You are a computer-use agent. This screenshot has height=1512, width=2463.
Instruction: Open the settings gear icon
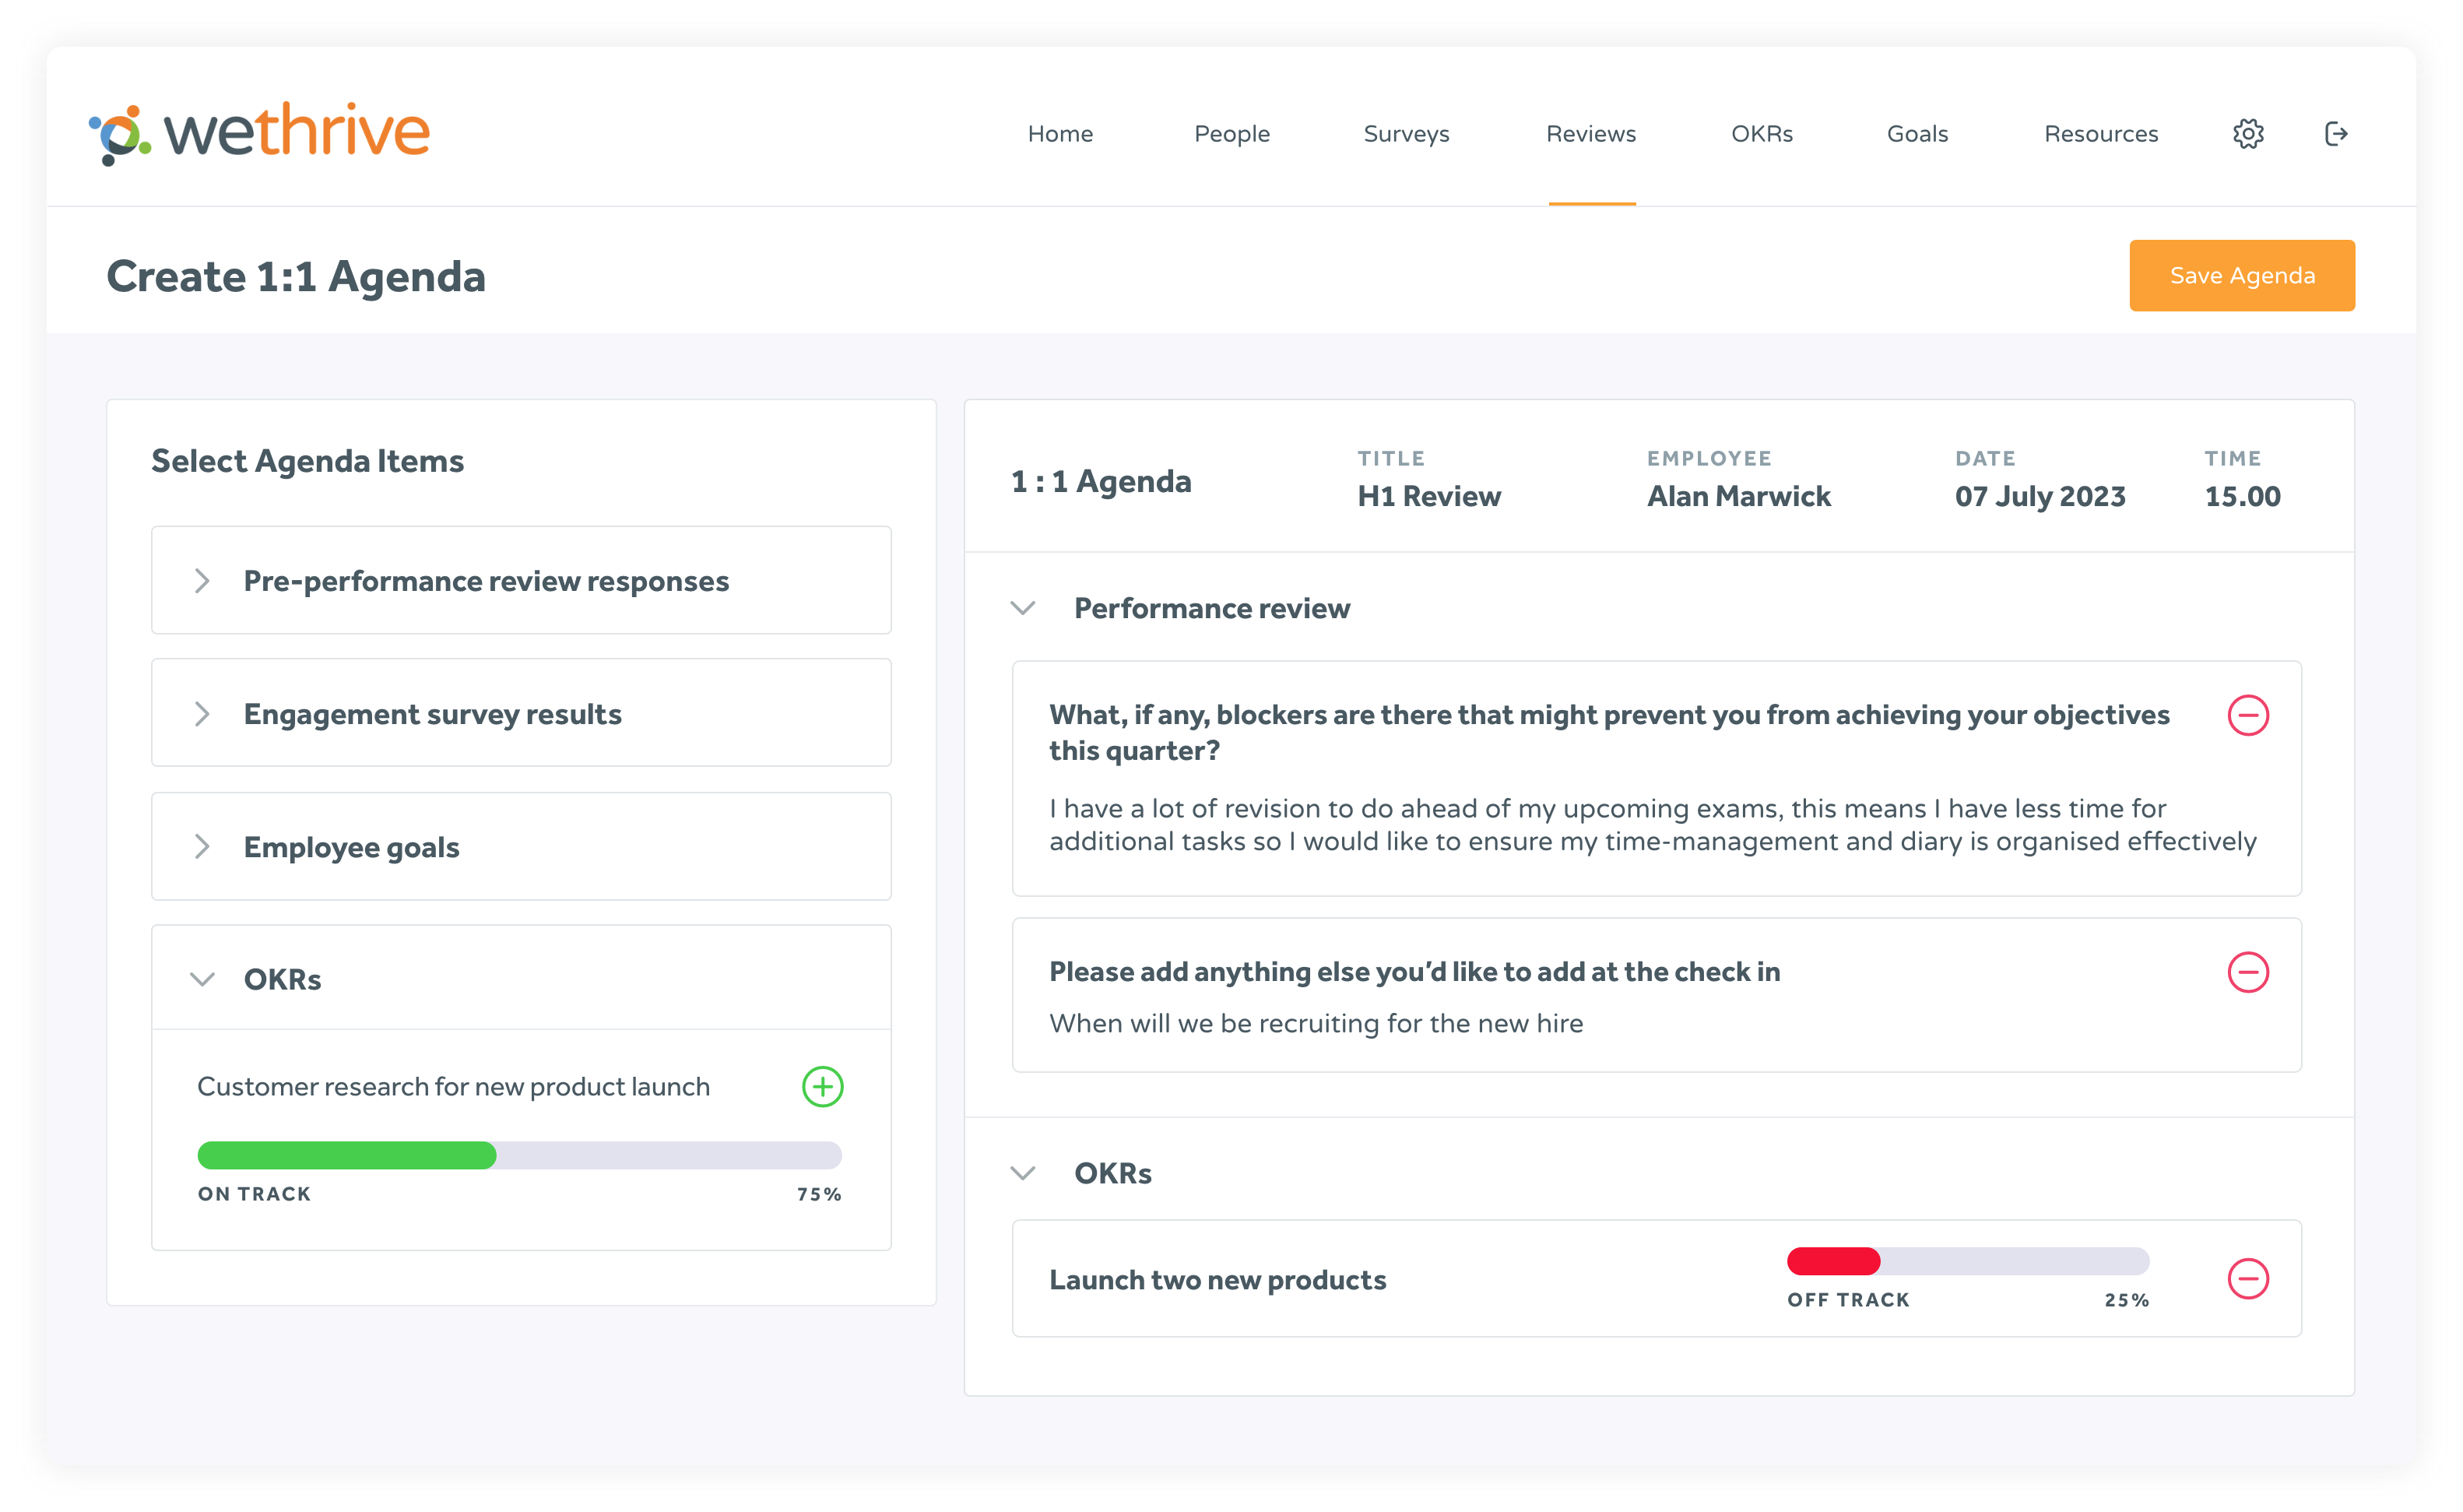2248,133
